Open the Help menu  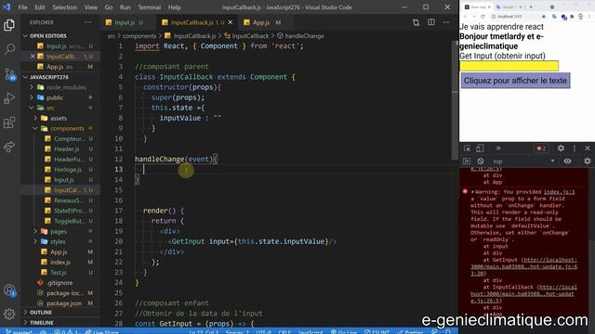tap(174, 7)
